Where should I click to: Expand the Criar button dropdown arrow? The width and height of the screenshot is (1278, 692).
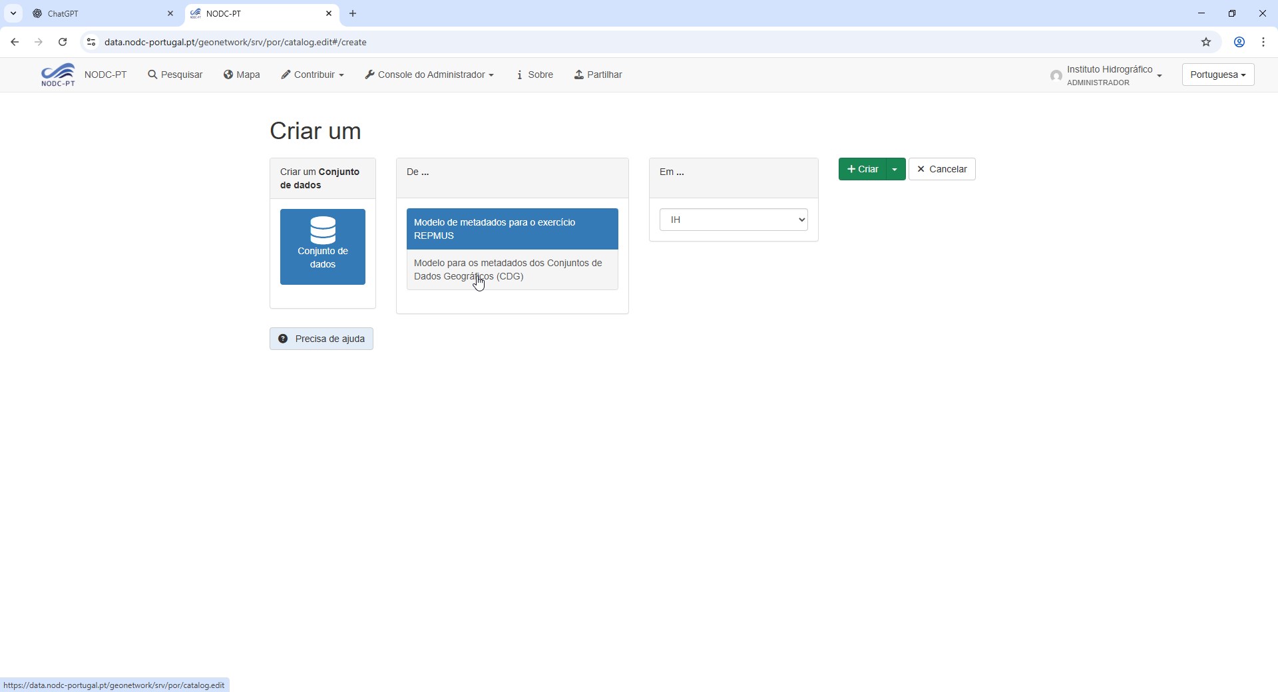coord(895,170)
